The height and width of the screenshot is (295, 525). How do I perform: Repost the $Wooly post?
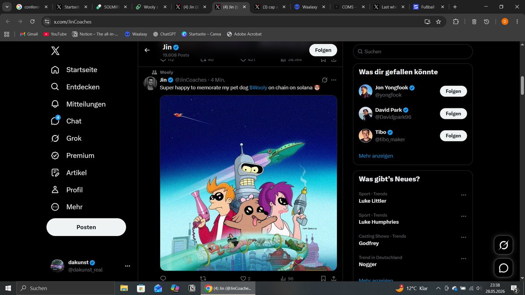pos(203,278)
